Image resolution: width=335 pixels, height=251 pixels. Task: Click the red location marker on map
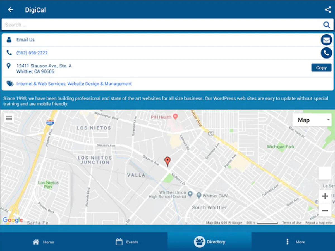click(x=167, y=161)
